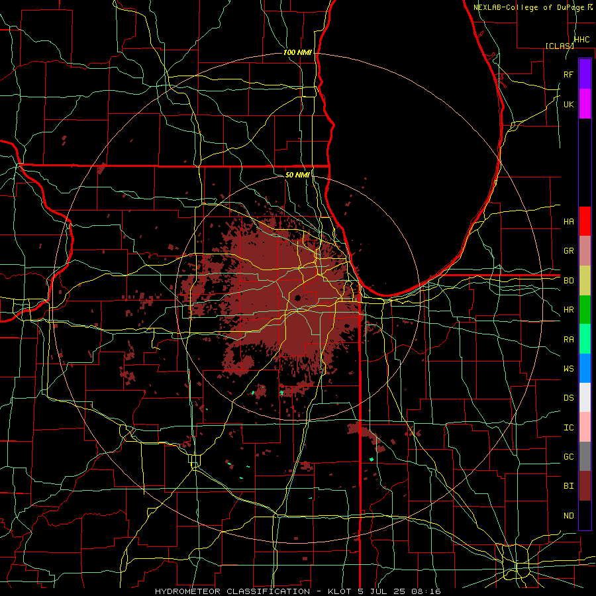Click the GR legend label

(568, 251)
